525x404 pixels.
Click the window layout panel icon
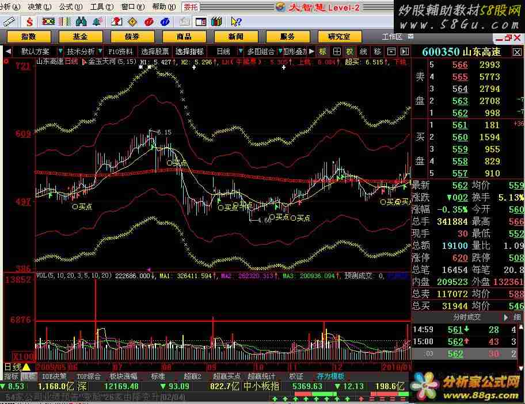click(x=200, y=22)
